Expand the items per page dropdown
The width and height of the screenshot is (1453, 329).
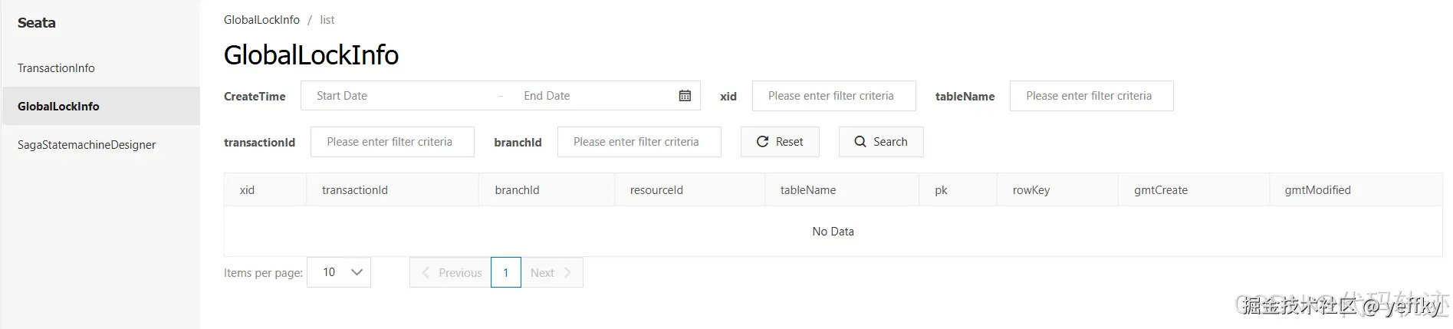tap(339, 272)
